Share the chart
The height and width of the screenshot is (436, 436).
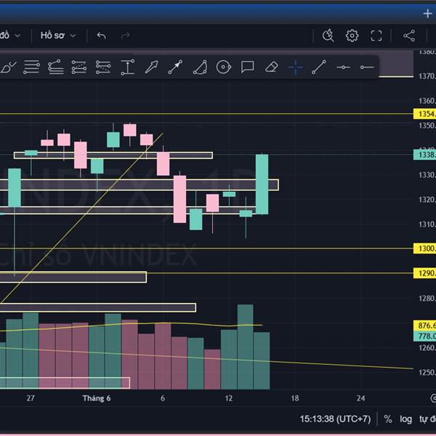pyautogui.click(x=409, y=36)
